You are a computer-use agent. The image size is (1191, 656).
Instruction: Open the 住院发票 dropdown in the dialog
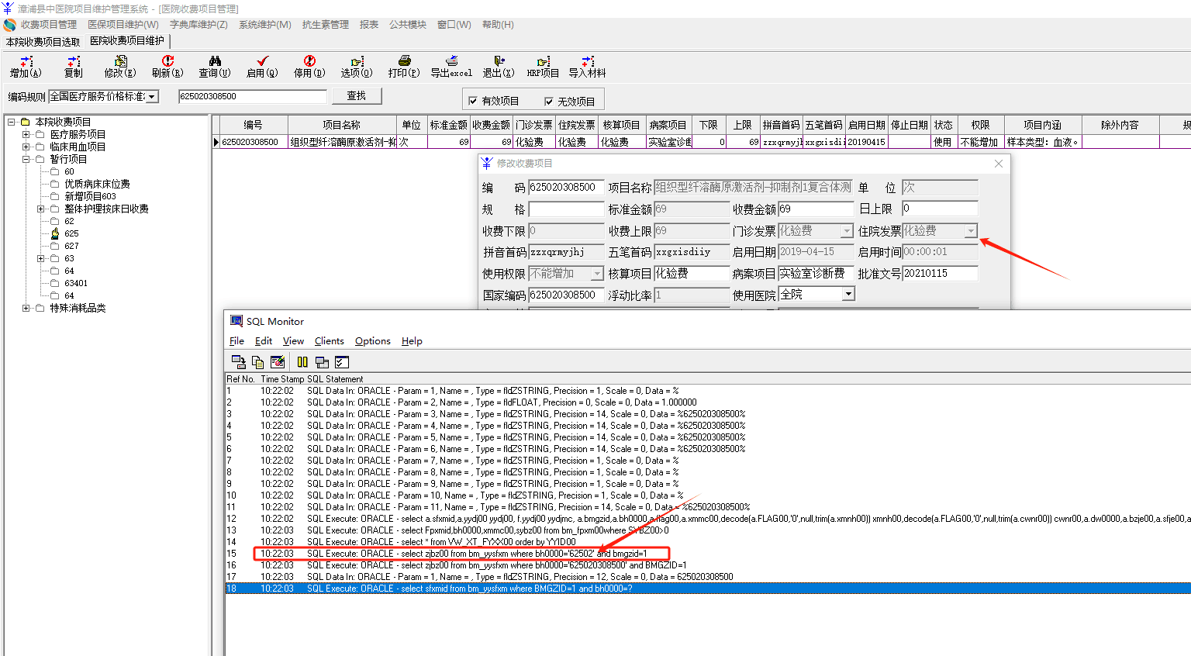tap(971, 231)
